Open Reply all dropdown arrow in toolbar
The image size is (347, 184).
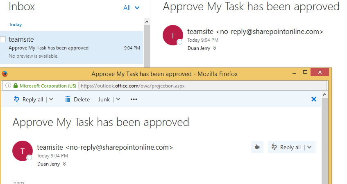coord(51,99)
